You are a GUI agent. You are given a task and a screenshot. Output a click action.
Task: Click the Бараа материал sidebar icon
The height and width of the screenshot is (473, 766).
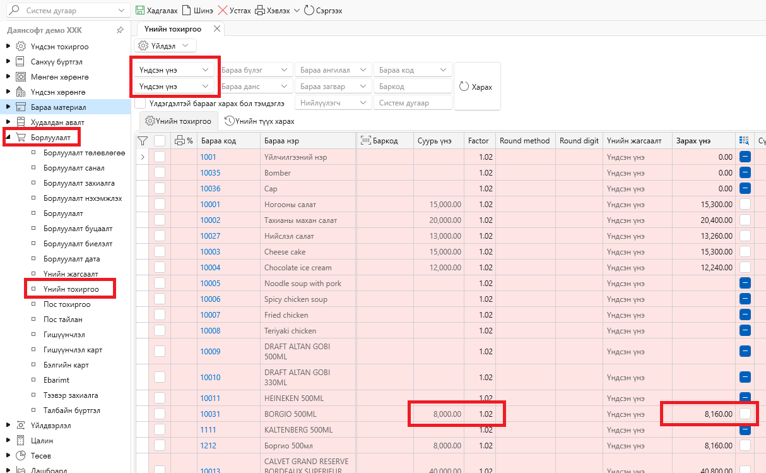coord(20,107)
